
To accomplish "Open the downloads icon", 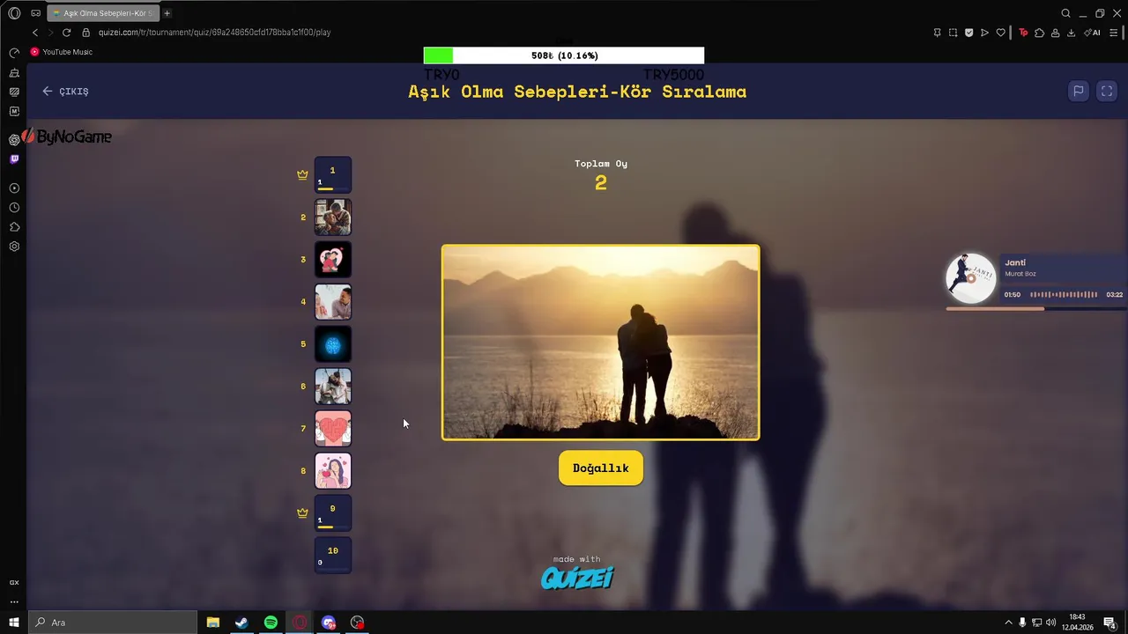I will click(x=1071, y=33).
